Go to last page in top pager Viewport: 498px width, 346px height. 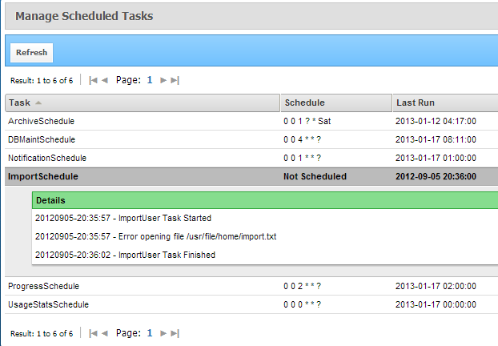tap(175, 80)
